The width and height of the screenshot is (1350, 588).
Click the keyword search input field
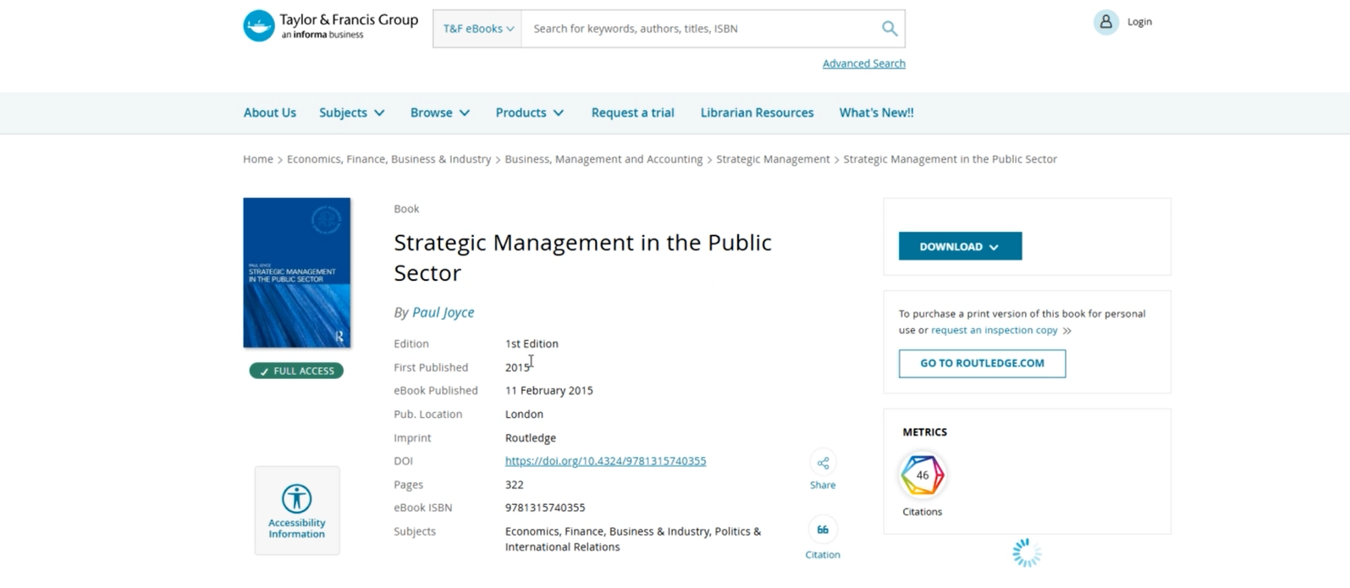698,29
